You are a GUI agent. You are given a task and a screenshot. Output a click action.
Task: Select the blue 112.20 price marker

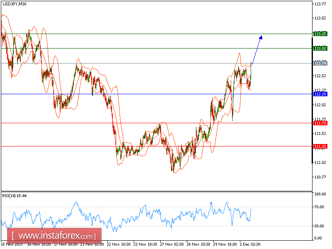coord(320,94)
